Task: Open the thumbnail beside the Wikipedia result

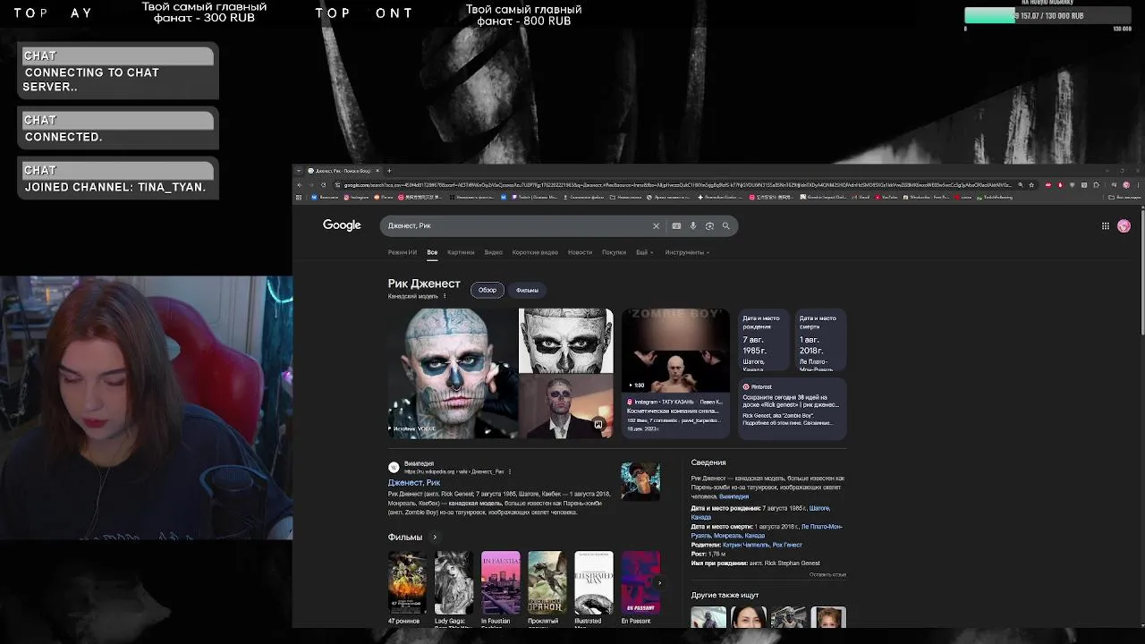Action: click(640, 482)
